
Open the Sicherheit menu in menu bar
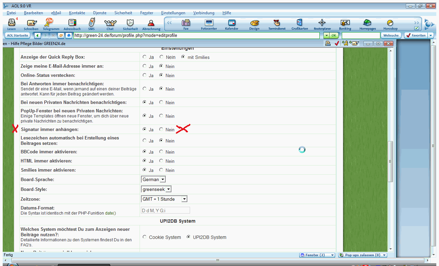(x=123, y=13)
